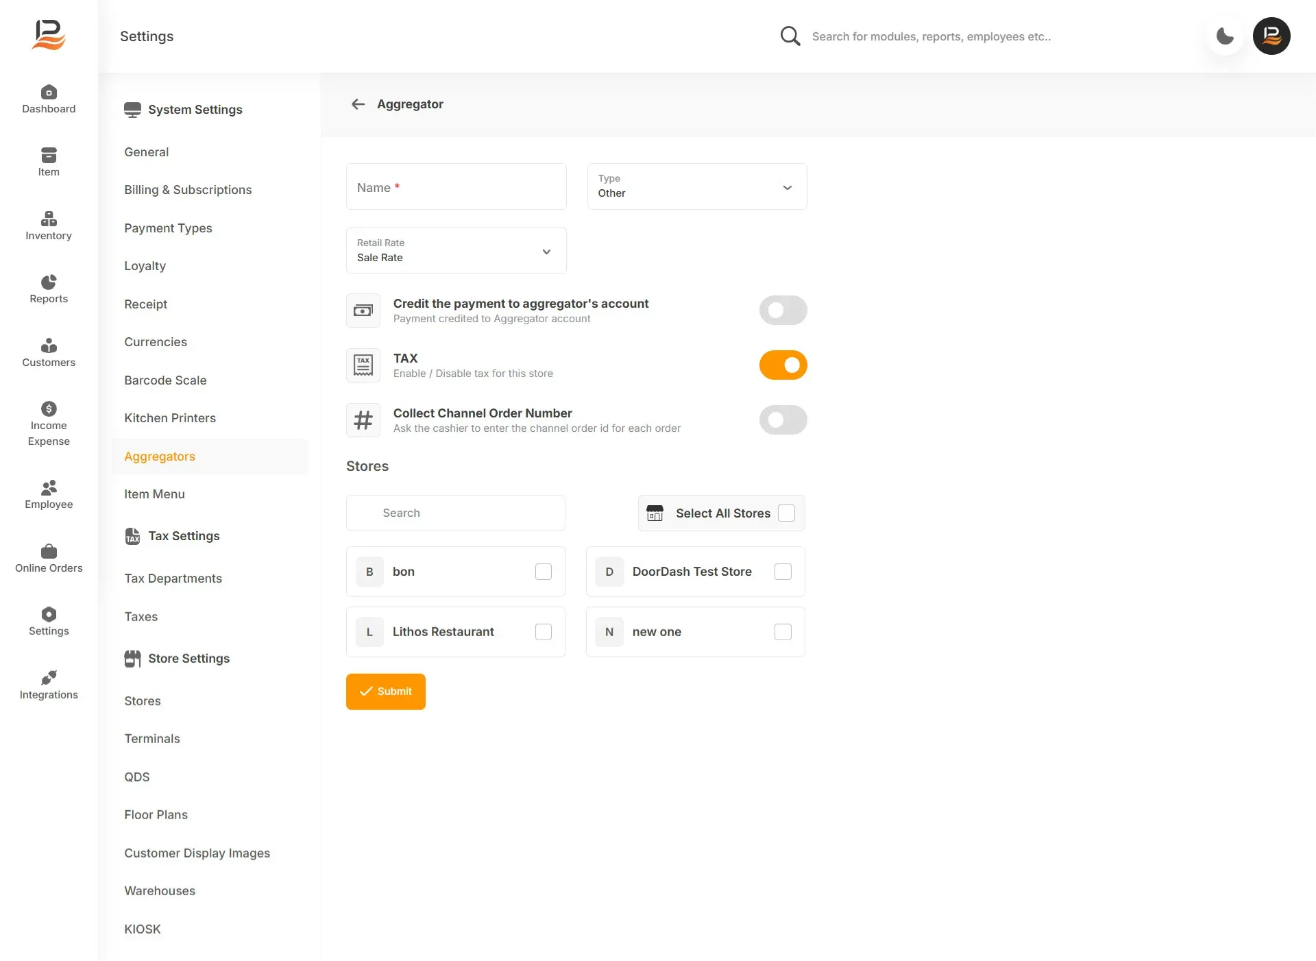Click the Name input field

tap(456, 186)
